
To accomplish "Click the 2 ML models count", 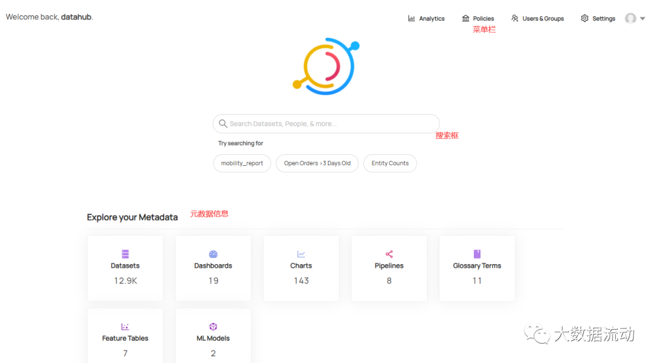I will 213,353.
